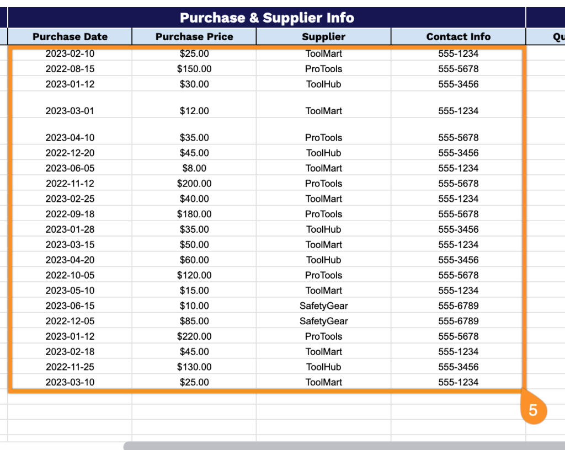The height and width of the screenshot is (450, 565).
Task: Select the Contact Info column header
Action: (x=459, y=37)
